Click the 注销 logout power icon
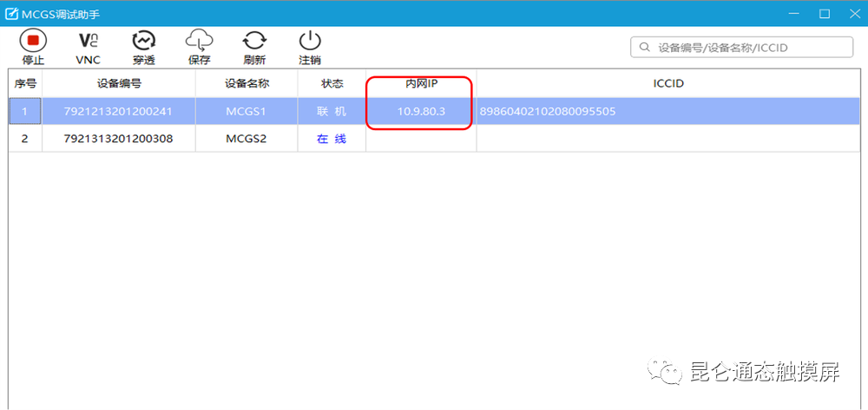 [310, 42]
